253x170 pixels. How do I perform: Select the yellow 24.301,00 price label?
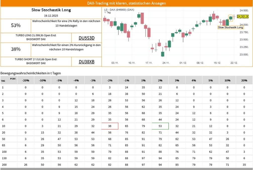[243, 17]
